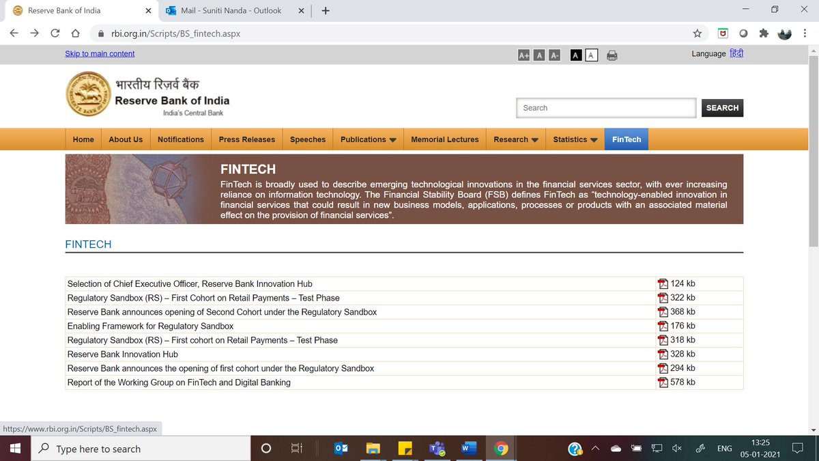Viewport: 819px width, 461px height.
Task: Open the Home menu item
Action: pos(83,139)
